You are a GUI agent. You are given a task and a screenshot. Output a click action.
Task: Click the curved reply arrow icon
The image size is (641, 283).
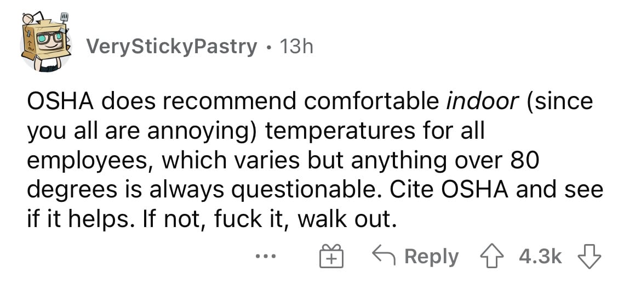pos(382,256)
